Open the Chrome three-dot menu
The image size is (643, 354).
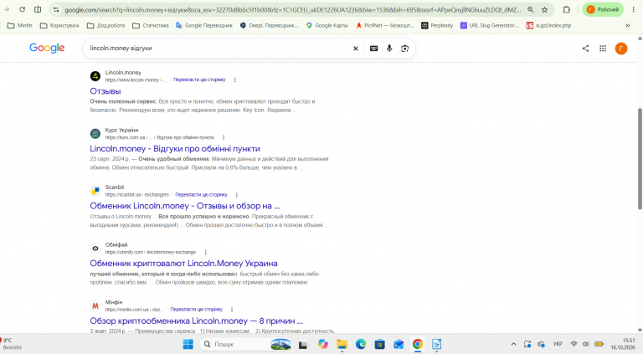tap(634, 9)
